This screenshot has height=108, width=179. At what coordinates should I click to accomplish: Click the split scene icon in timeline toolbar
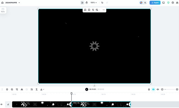36,89
